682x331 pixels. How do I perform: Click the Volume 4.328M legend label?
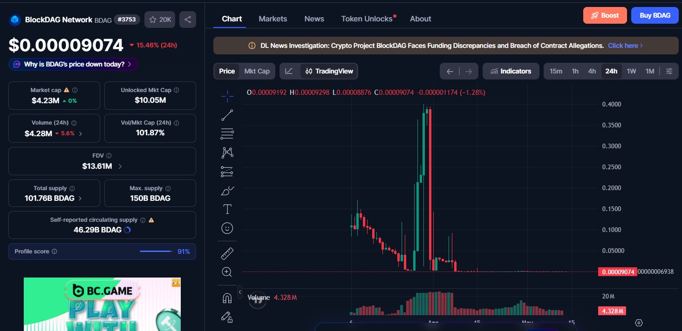[272, 298]
